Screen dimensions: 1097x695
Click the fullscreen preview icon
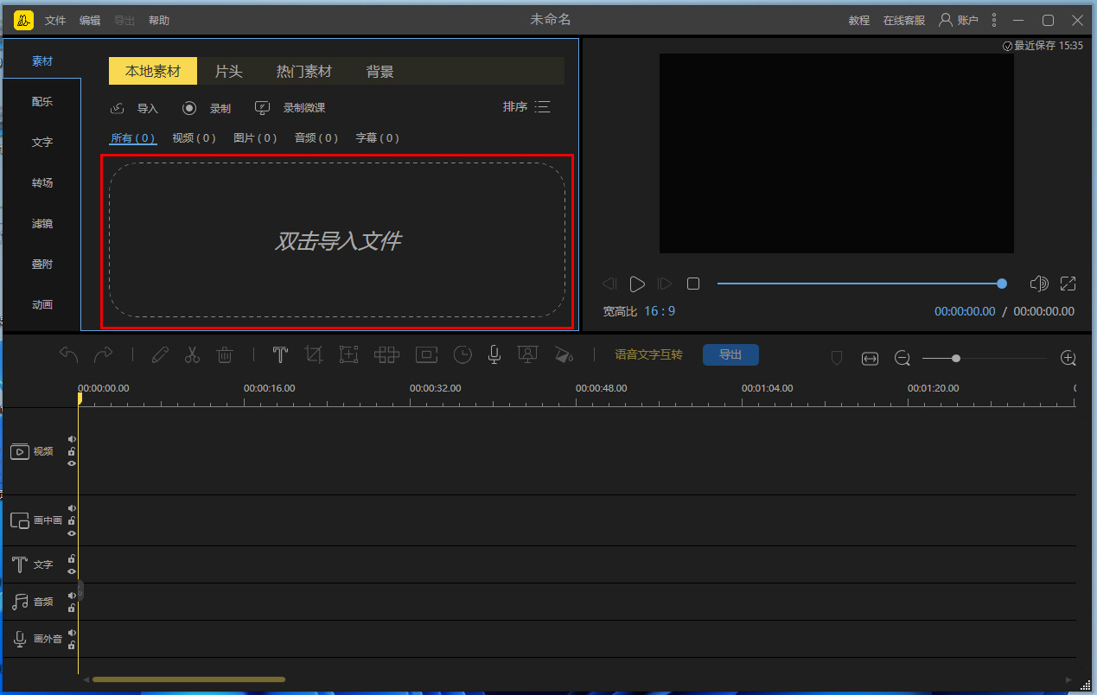click(x=1068, y=284)
